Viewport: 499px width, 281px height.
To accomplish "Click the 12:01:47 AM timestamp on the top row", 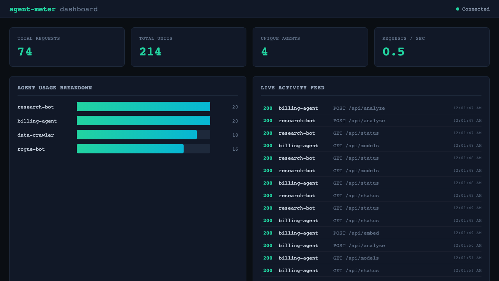I will [x=467, y=108].
